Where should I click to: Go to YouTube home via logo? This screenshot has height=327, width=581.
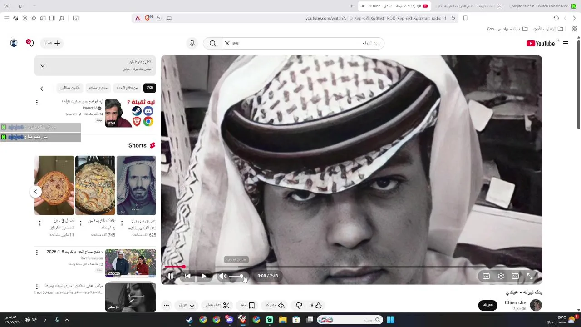click(x=541, y=43)
